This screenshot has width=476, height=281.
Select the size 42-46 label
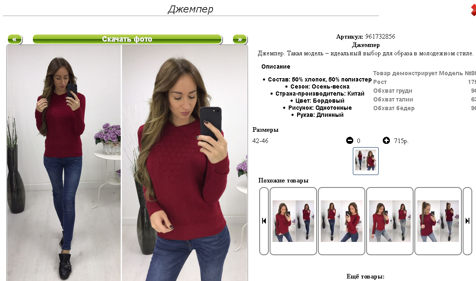260,140
